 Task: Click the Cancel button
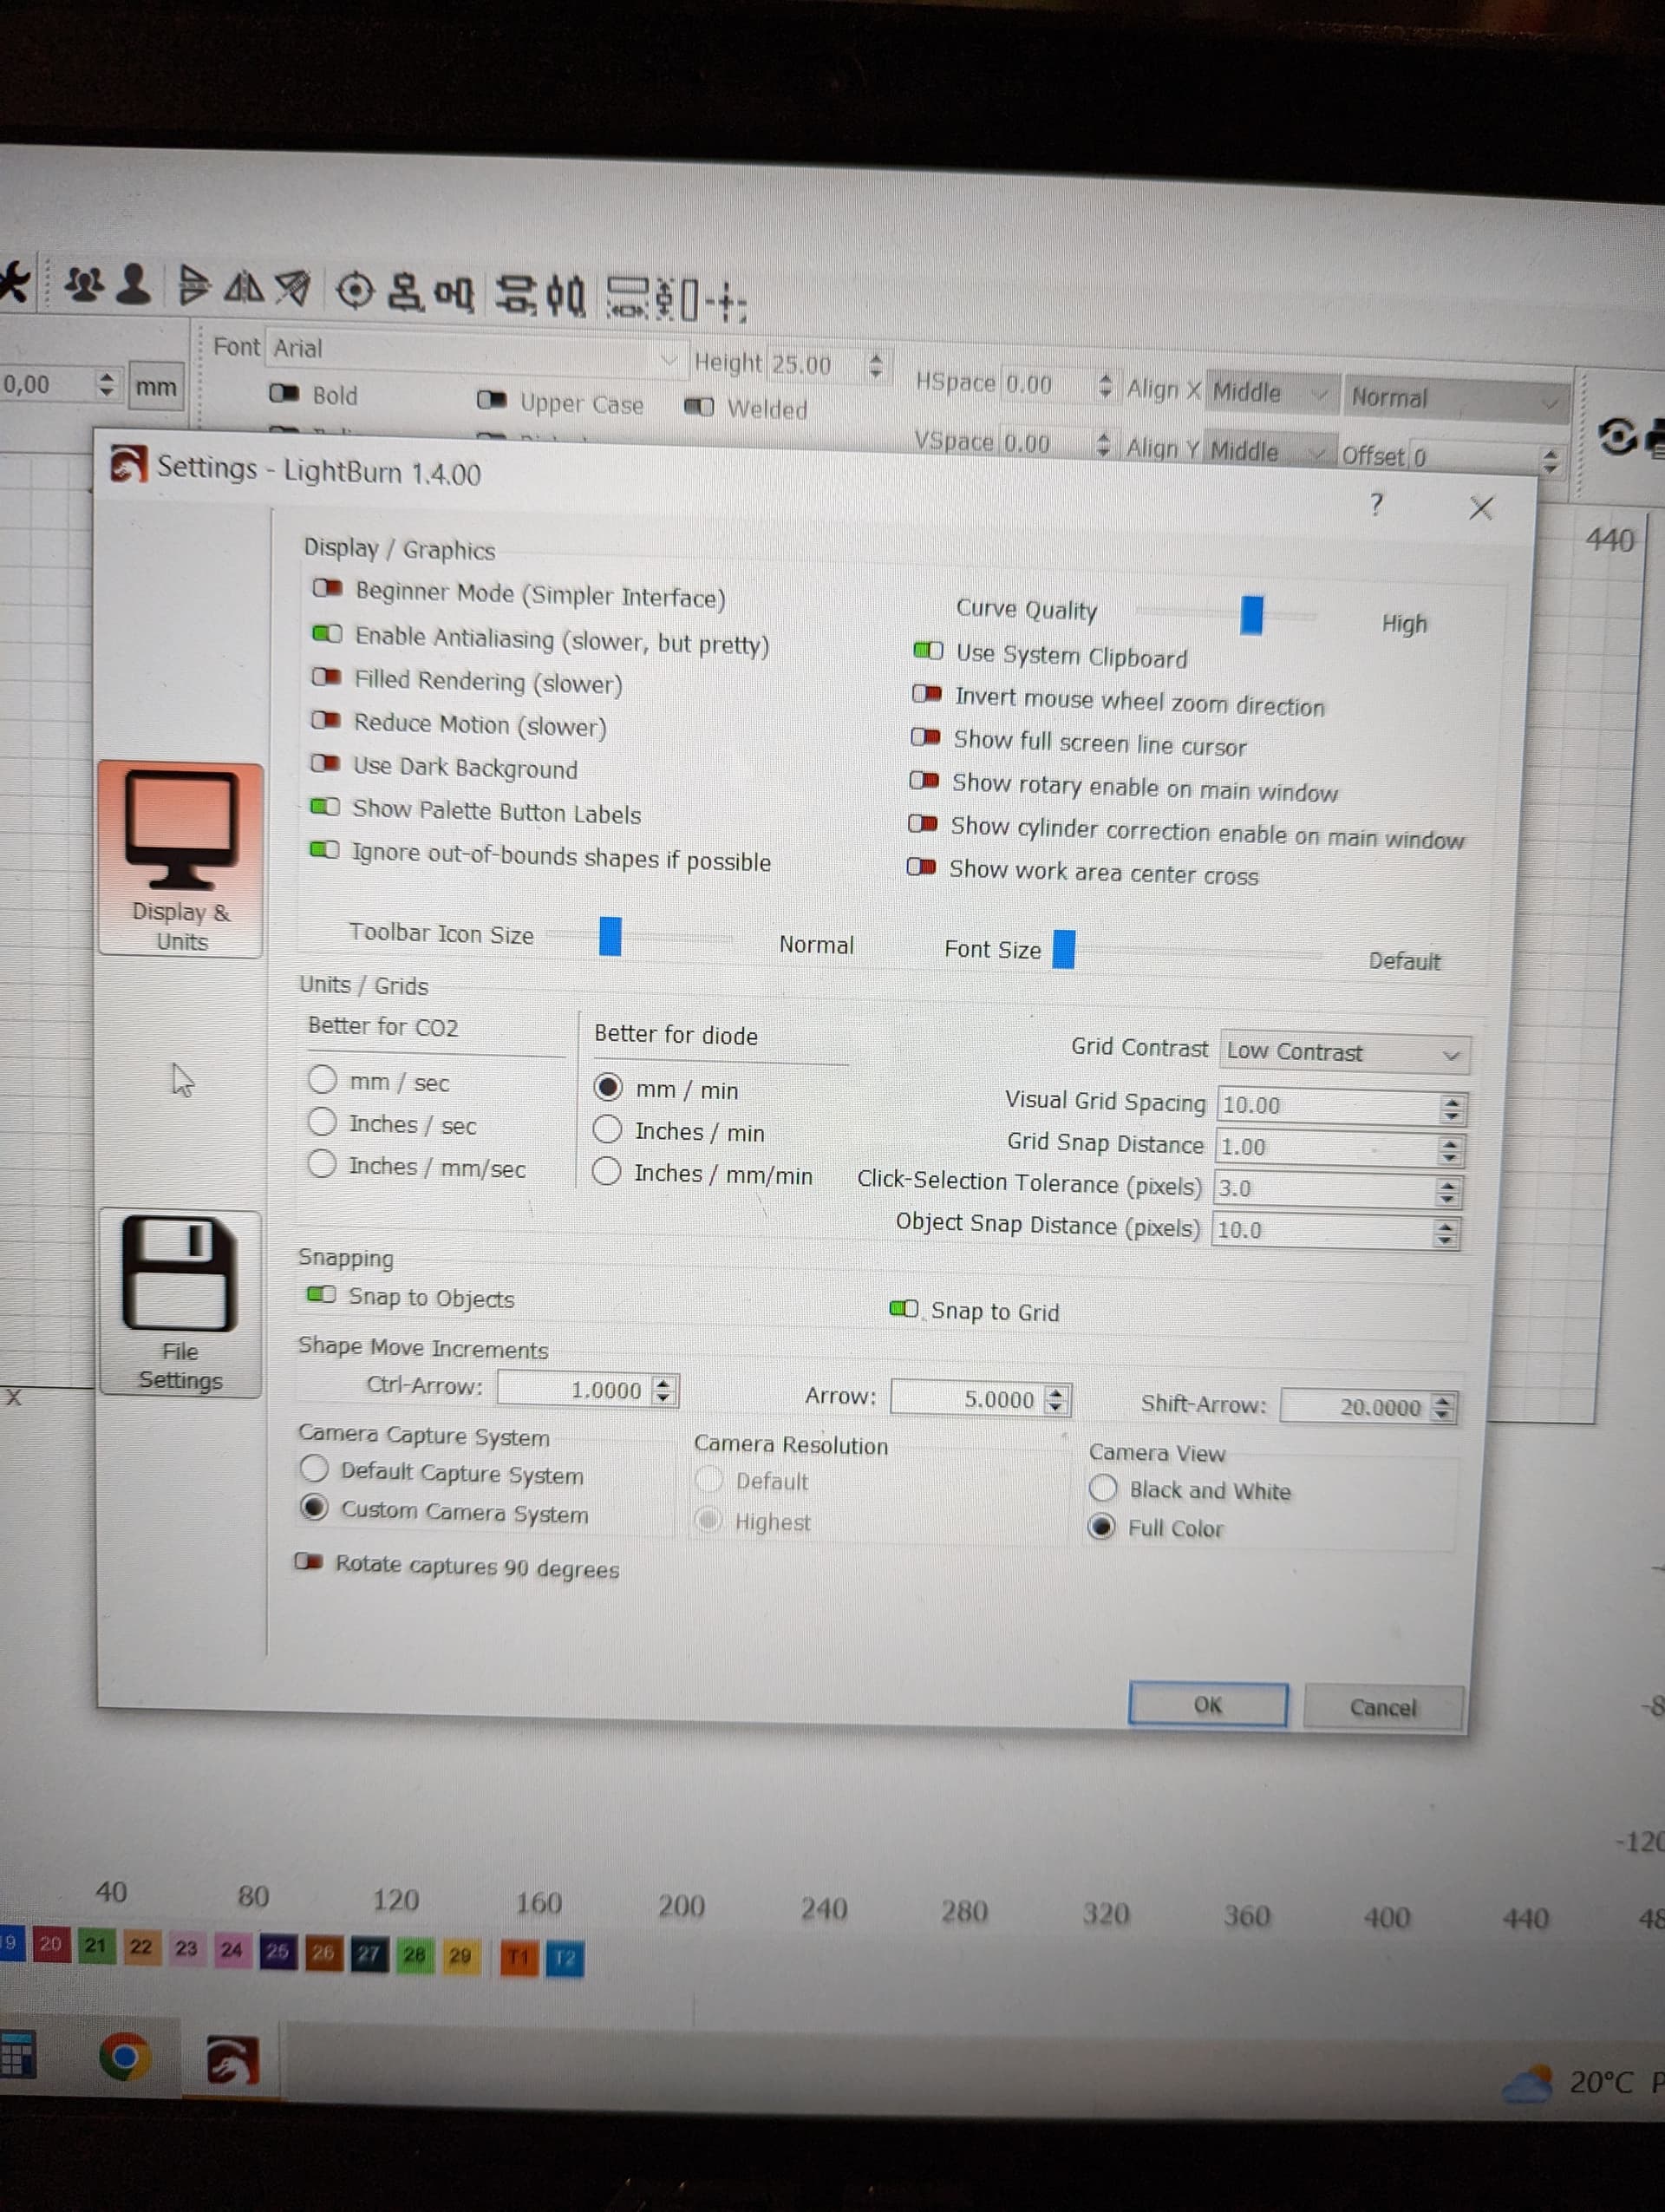1383,1707
